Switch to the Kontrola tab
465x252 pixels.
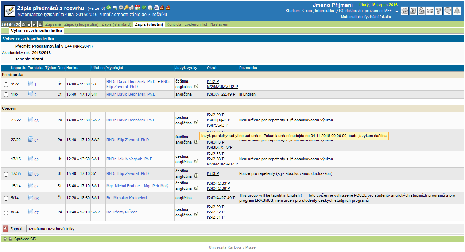pyautogui.click(x=174, y=24)
